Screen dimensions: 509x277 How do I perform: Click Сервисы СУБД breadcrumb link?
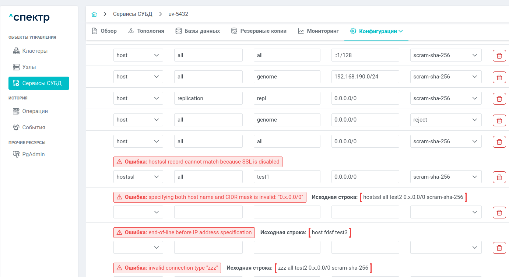point(133,14)
